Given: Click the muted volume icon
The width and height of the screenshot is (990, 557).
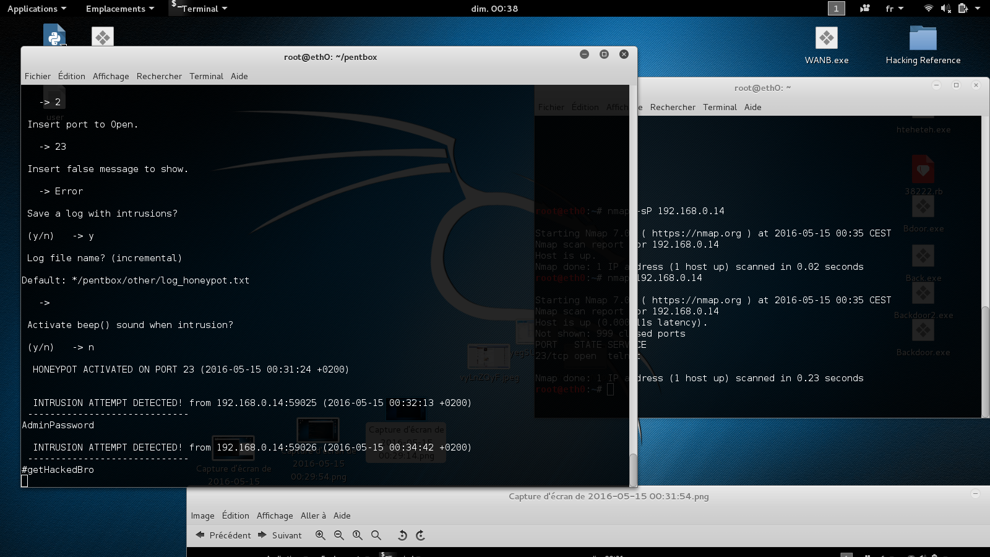Looking at the screenshot, I should coord(945,9).
